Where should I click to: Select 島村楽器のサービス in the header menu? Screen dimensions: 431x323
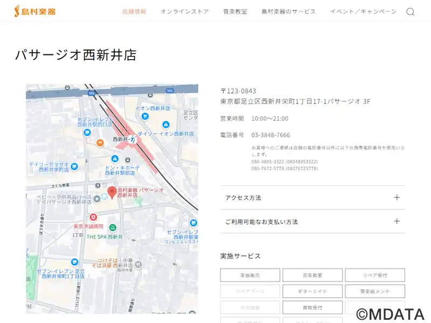[x=289, y=11]
